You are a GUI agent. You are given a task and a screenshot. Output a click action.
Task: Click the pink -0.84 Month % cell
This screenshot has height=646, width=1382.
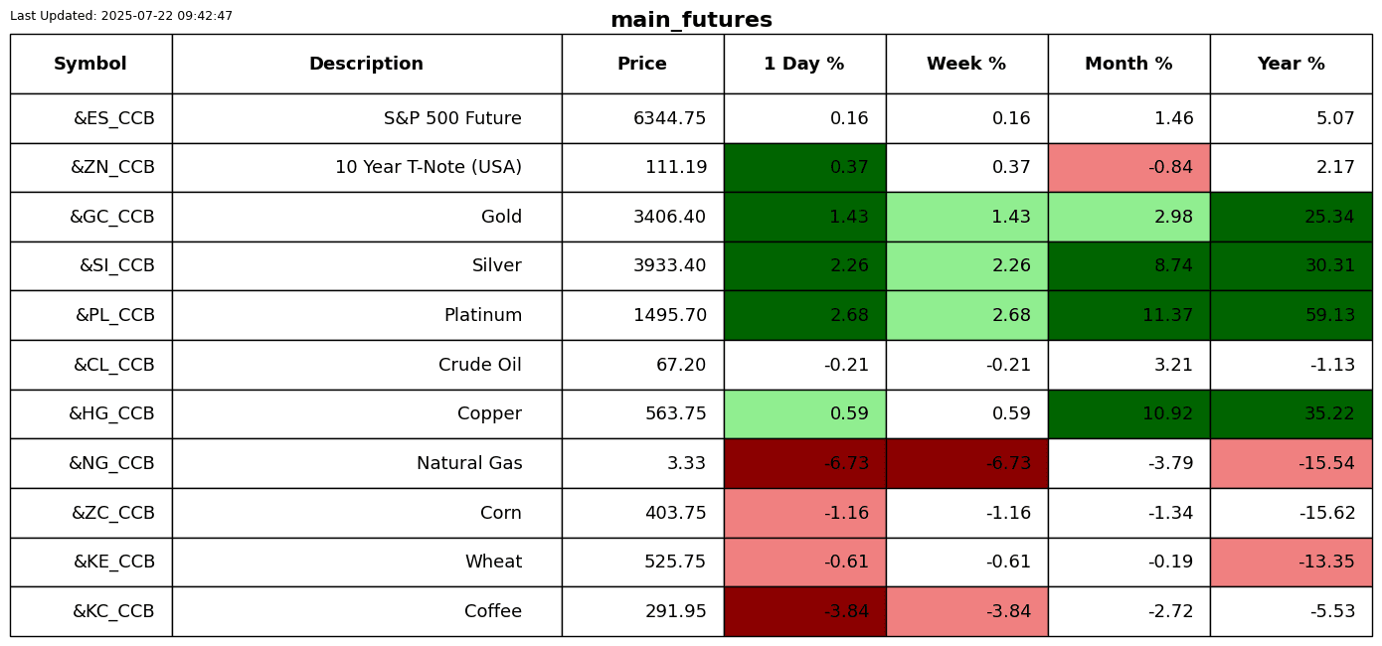pos(1128,168)
